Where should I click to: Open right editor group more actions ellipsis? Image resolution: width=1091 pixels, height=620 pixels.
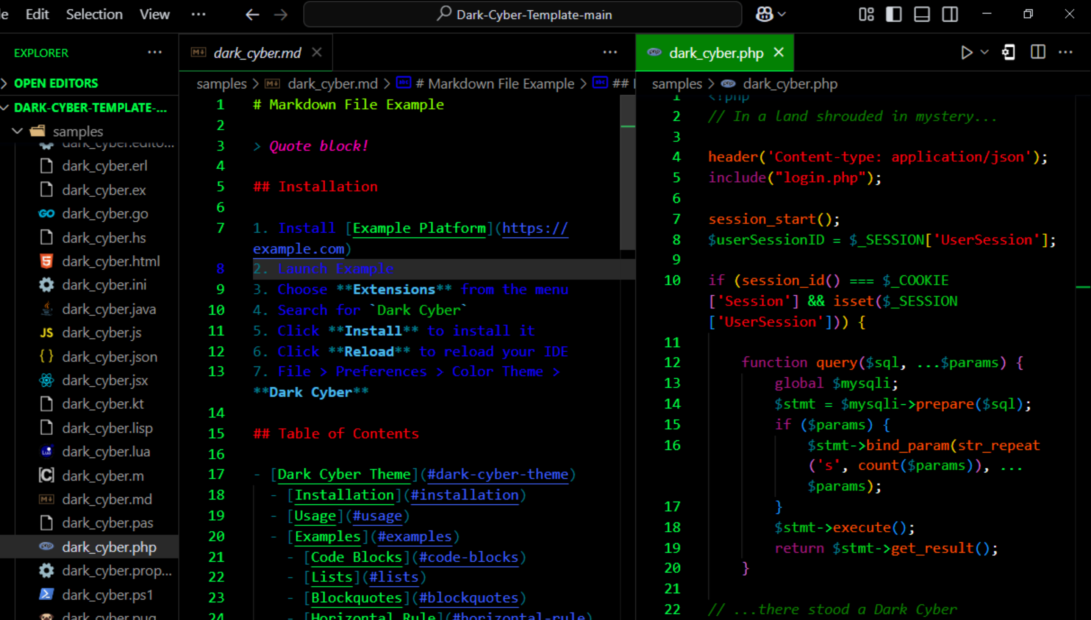(1065, 52)
